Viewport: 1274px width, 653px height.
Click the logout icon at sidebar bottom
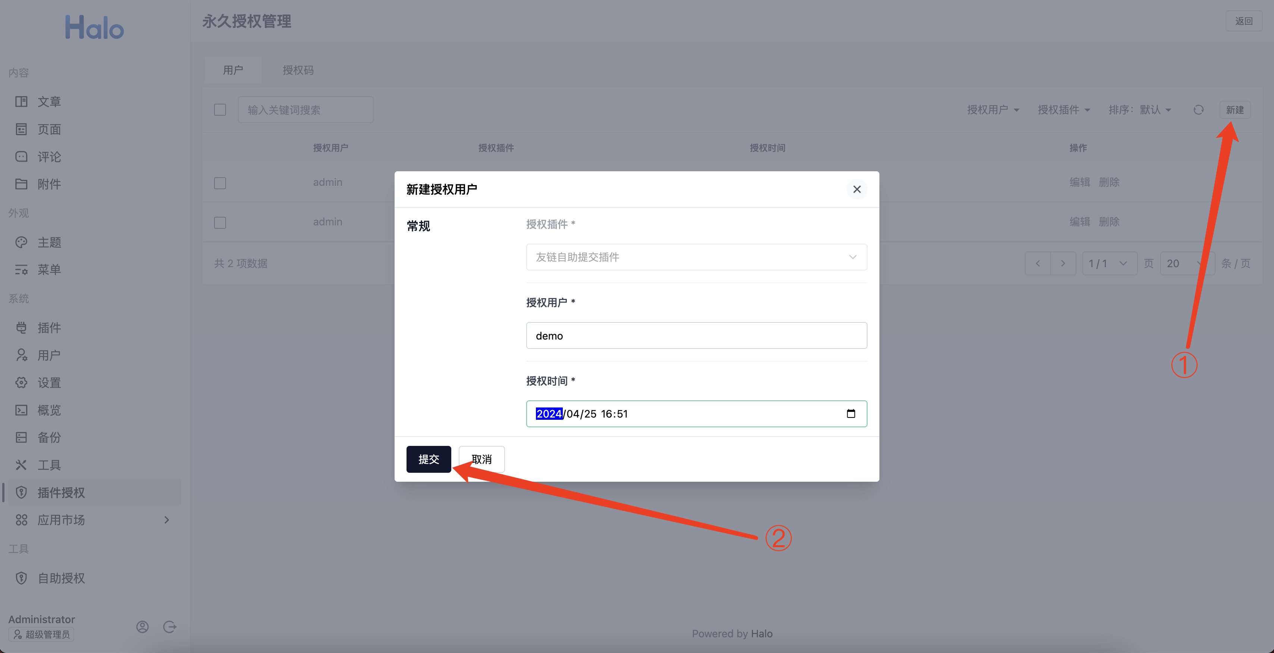tap(170, 627)
